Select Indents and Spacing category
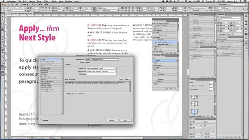Screen dimensions: 249x140 click(x=51, y=65)
